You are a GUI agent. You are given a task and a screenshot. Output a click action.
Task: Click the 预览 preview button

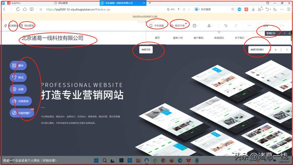(266, 26)
